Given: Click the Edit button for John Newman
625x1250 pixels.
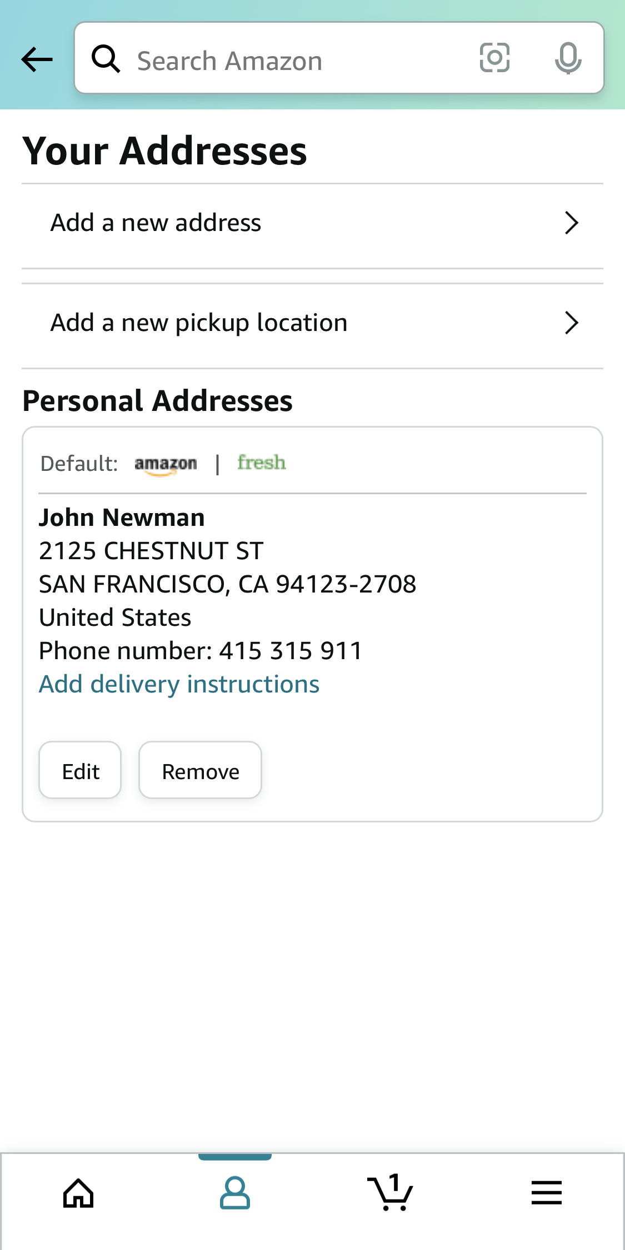Looking at the screenshot, I should [80, 770].
